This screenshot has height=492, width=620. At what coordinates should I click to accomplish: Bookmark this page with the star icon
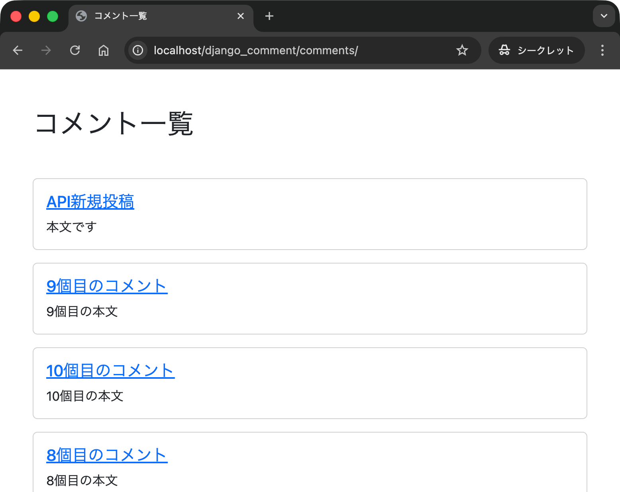tap(462, 50)
